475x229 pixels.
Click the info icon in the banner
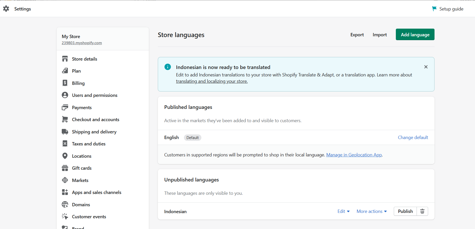168,67
